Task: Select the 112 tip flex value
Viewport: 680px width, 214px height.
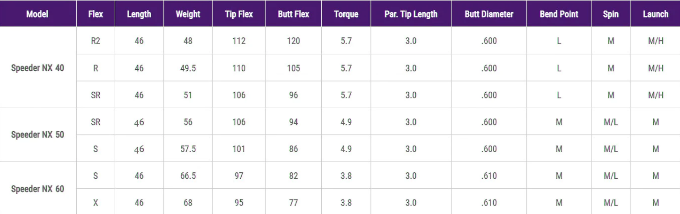Action: [239, 41]
